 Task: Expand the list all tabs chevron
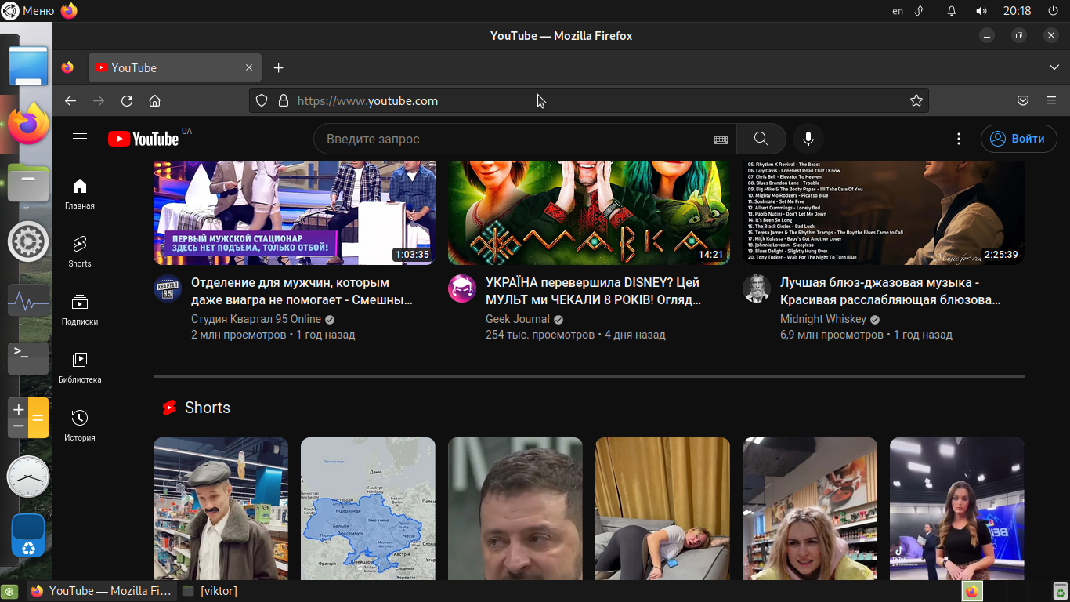tap(1054, 68)
